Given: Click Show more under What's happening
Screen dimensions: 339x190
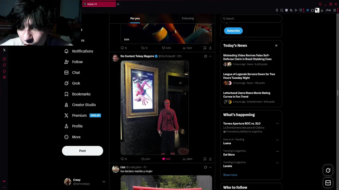Looking at the screenshot, I should click(x=230, y=175).
